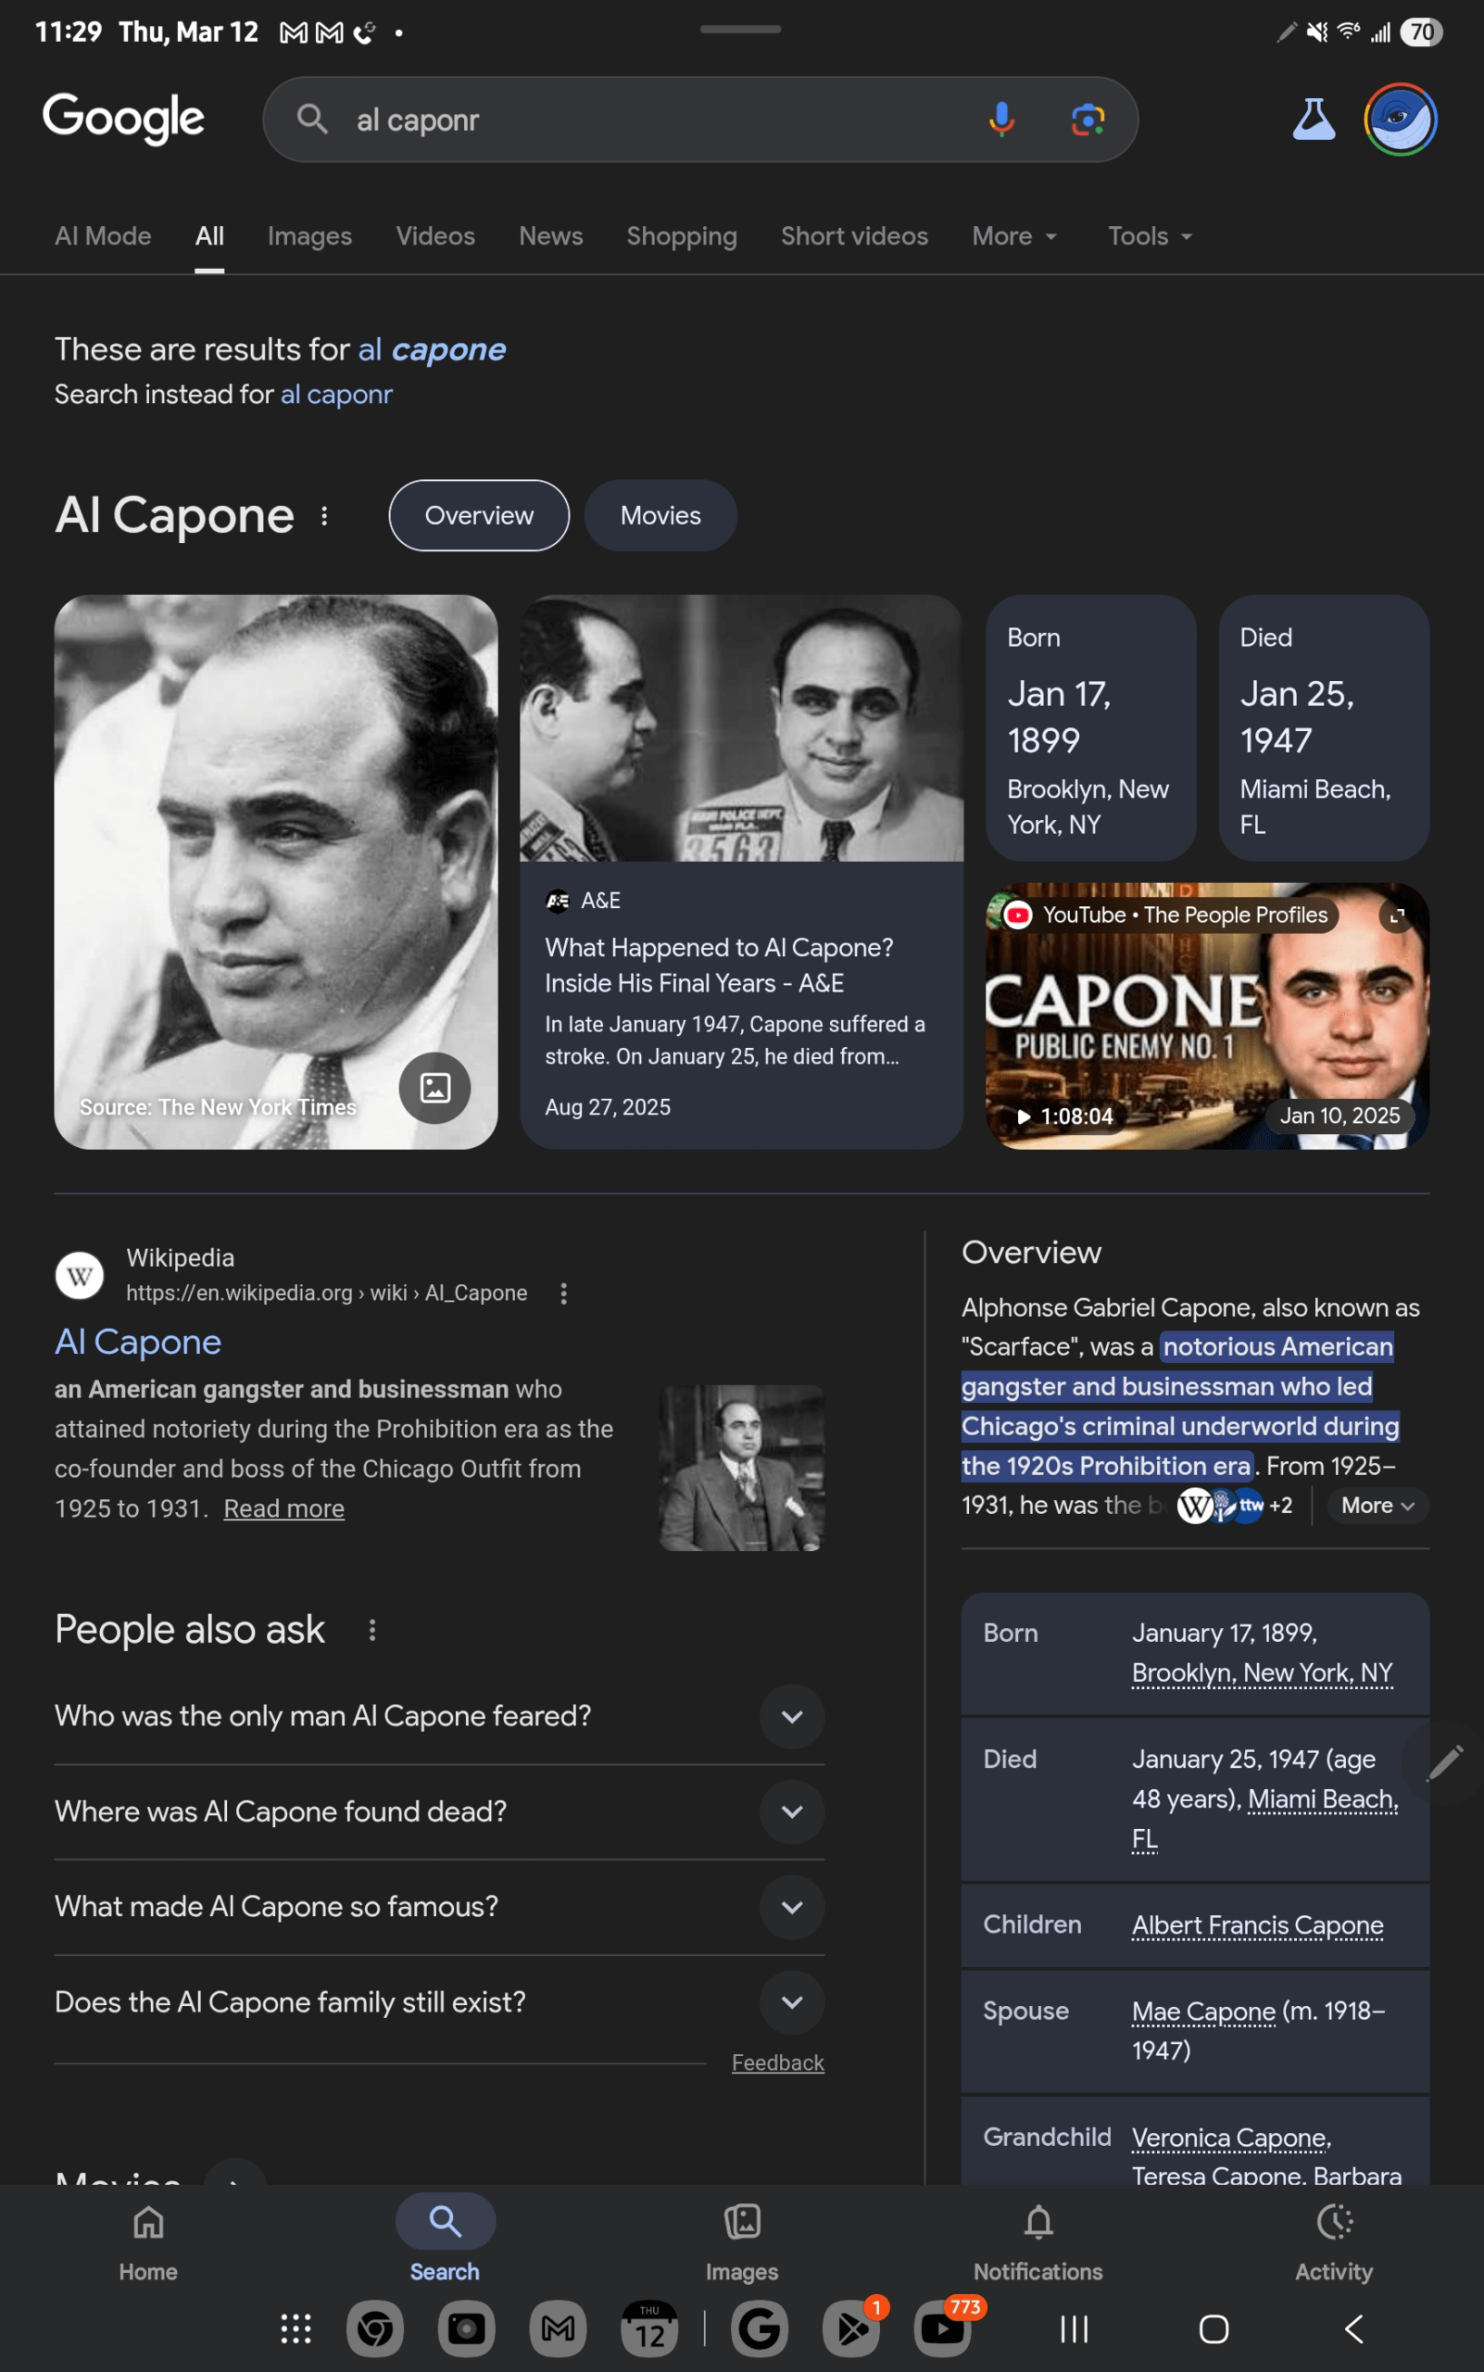Image resolution: width=1484 pixels, height=2372 pixels.
Task: Open the More search filters dropdown
Action: click(1013, 236)
